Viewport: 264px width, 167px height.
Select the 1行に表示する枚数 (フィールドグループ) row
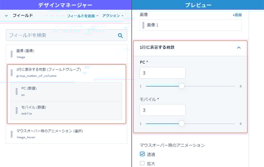66,73
